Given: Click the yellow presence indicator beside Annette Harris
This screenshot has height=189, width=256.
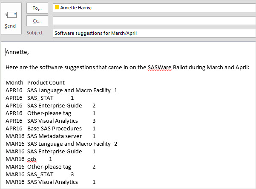Looking at the screenshot, I should point(57,8).
